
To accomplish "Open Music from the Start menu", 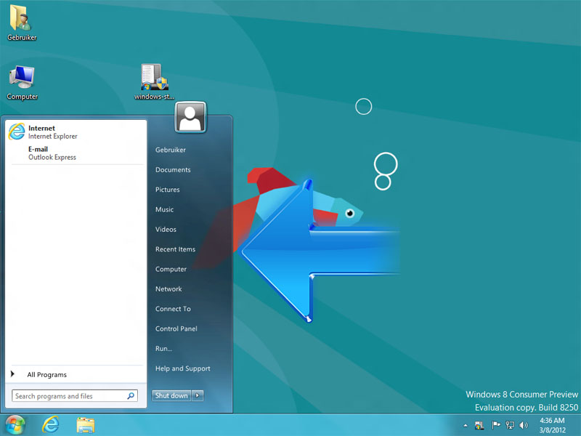I will coord(164,209).
